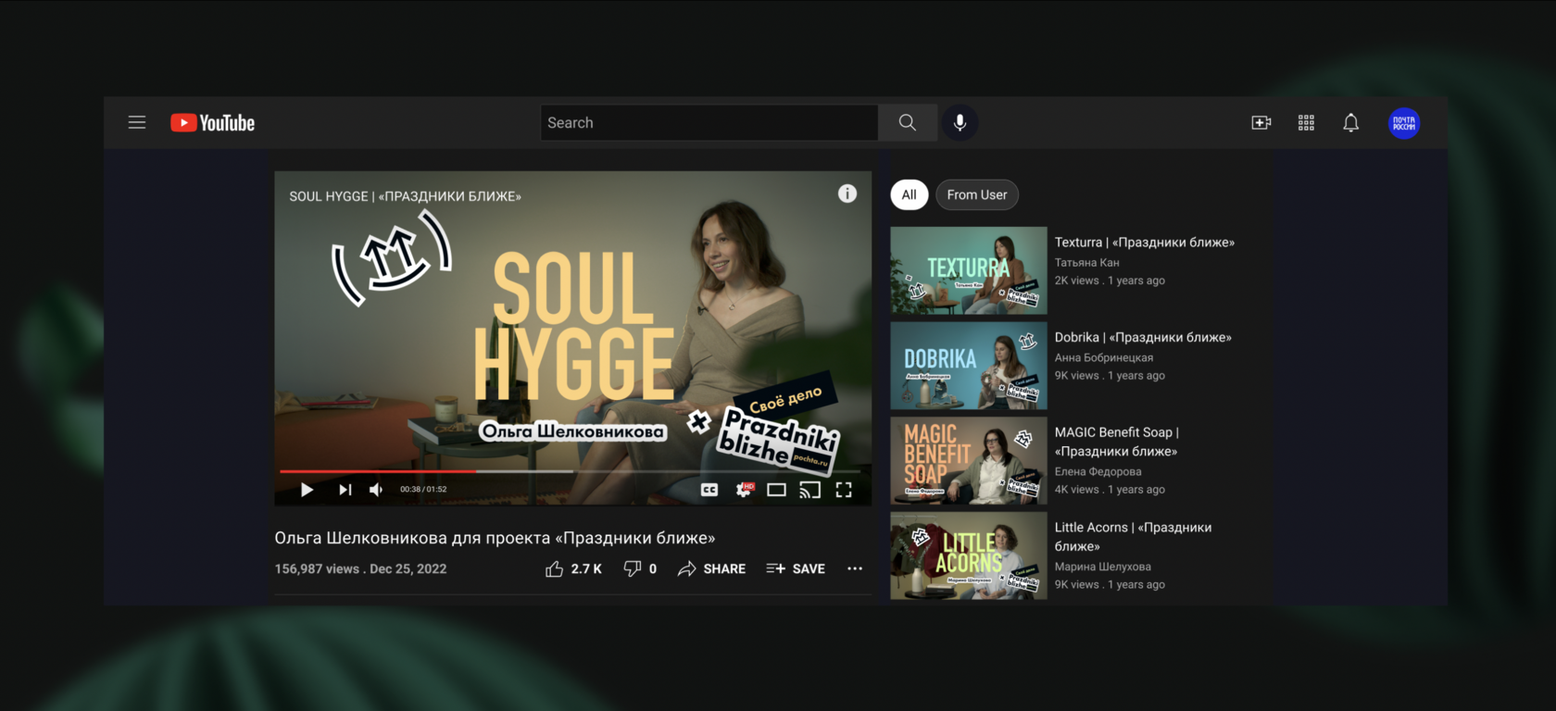Click "2K views" under the Texturra video
This screenshot has width=1556, height=711.
point(1077,281)
